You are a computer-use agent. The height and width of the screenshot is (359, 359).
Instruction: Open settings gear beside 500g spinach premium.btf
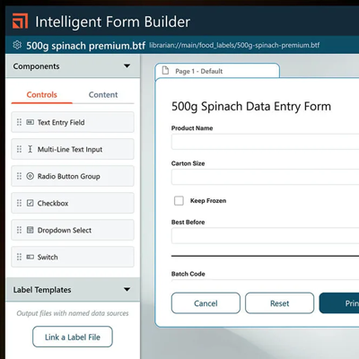pyautogui.click(x=17, y=45)
